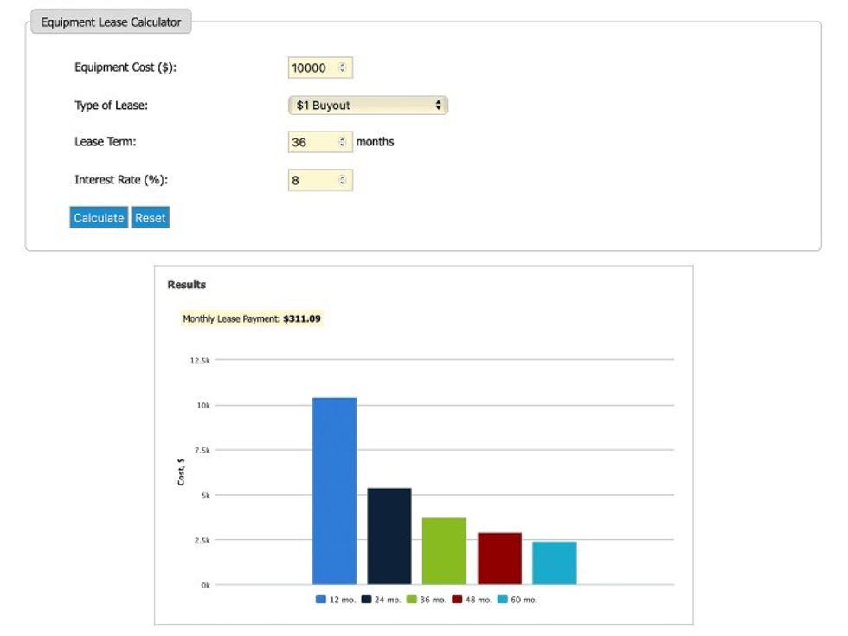Click the Calculate button
848x636 pixels.
pos(99,217)
